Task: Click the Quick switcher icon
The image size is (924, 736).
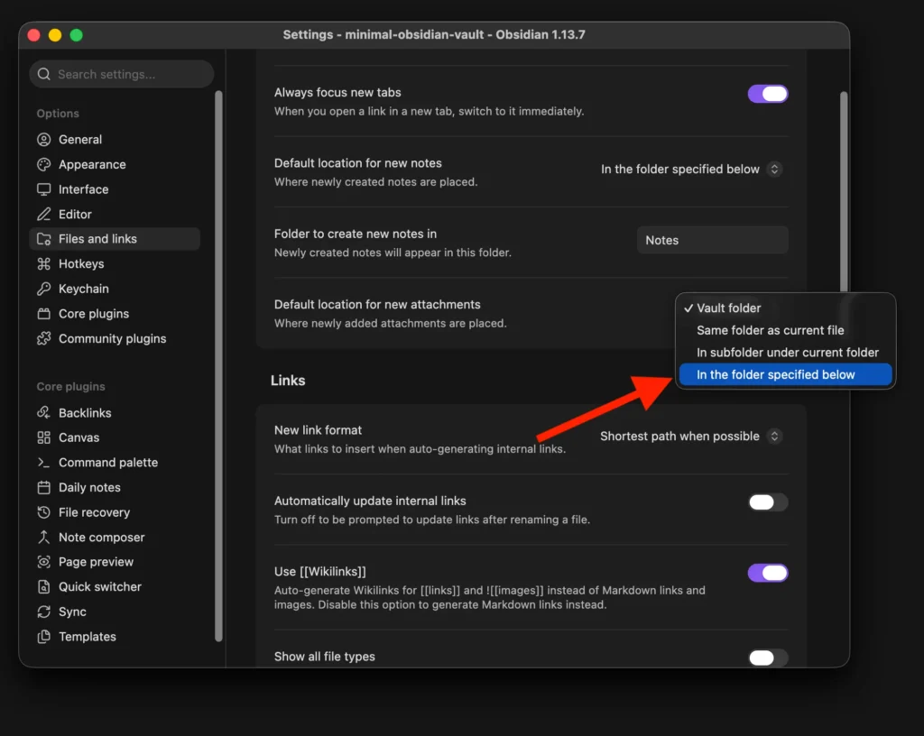Action: (43, 586)
